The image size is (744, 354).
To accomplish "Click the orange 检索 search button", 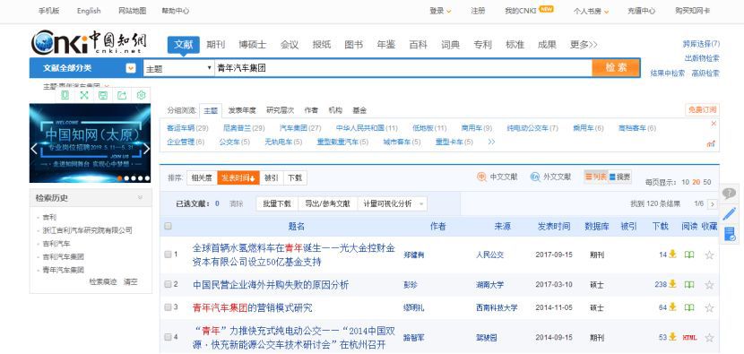I will pos(616,68).
